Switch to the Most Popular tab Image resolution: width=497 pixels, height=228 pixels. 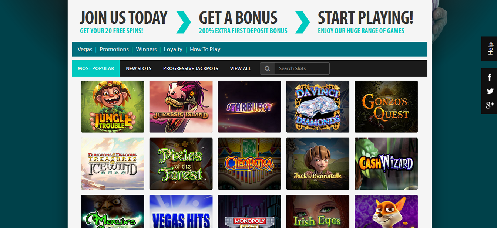[x=96, y=68]
